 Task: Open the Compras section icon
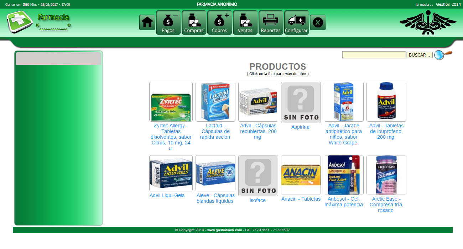pyautogui.click(x=194, y=23)
